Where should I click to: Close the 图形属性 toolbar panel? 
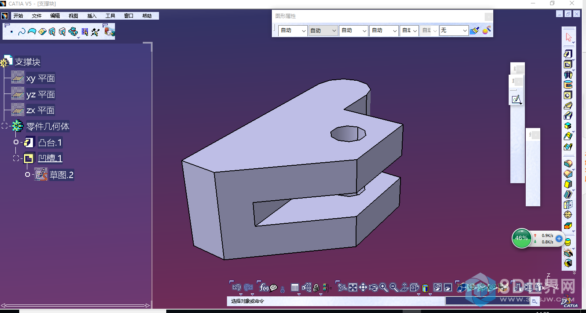click(x=489, y=16)
